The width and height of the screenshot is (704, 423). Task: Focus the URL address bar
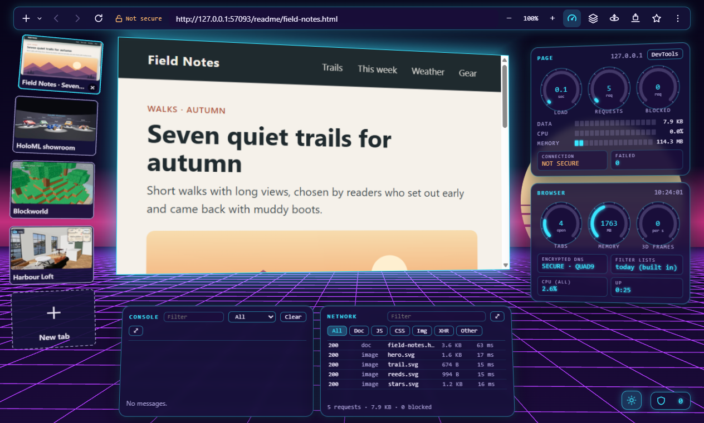click(334, 18)
